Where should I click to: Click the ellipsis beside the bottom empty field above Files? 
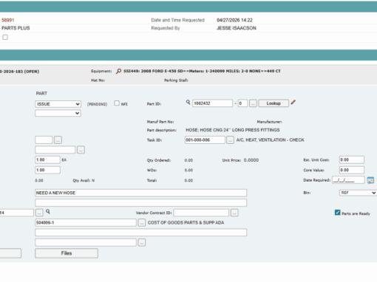coord(141,242)
